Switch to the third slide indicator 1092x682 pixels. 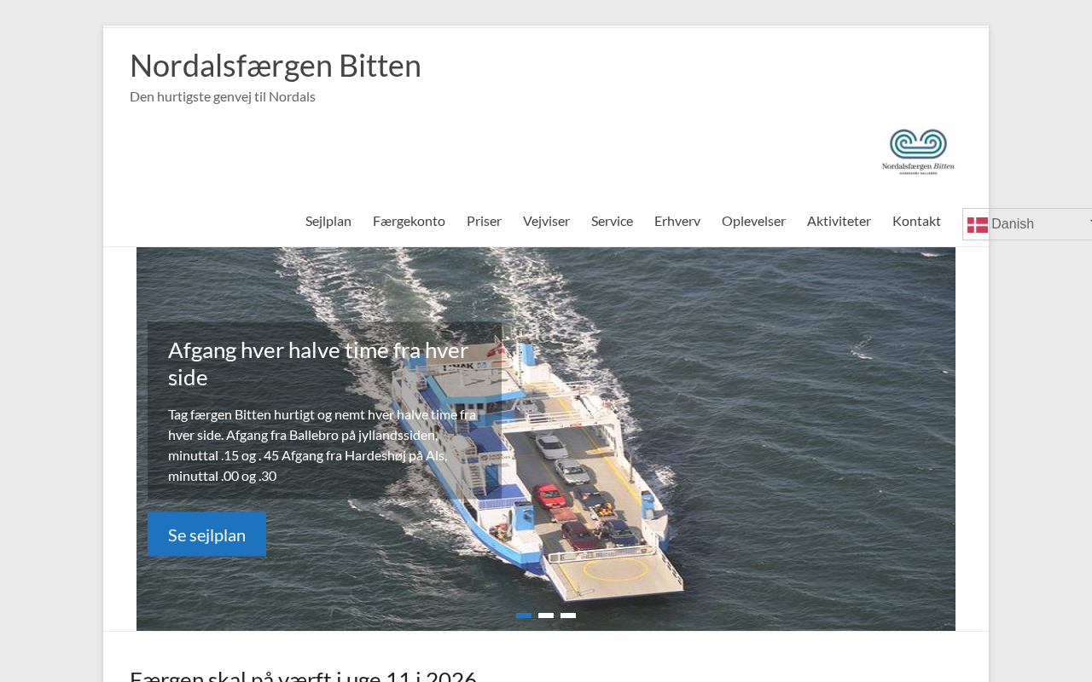coord(568,616)
